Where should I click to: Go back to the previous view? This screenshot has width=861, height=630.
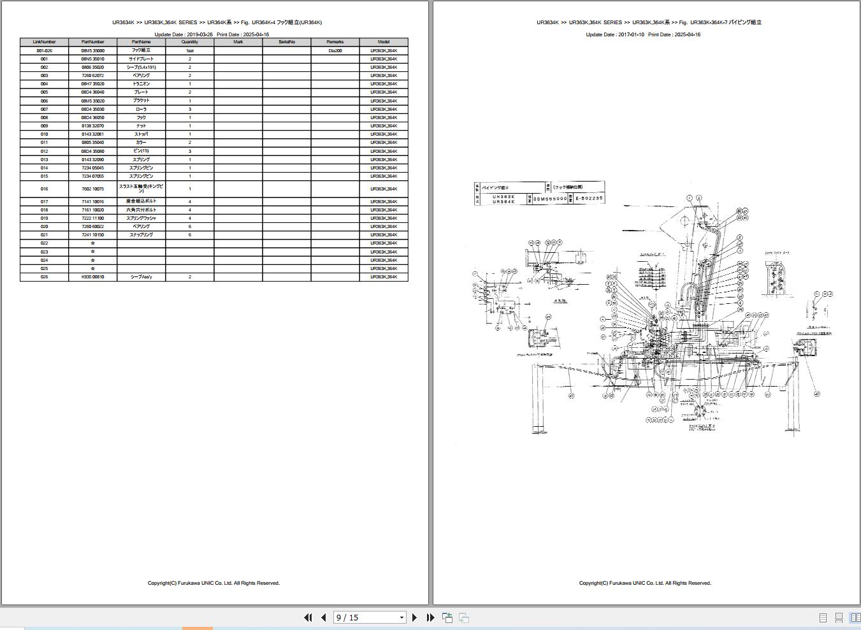[x=447, y=617]
